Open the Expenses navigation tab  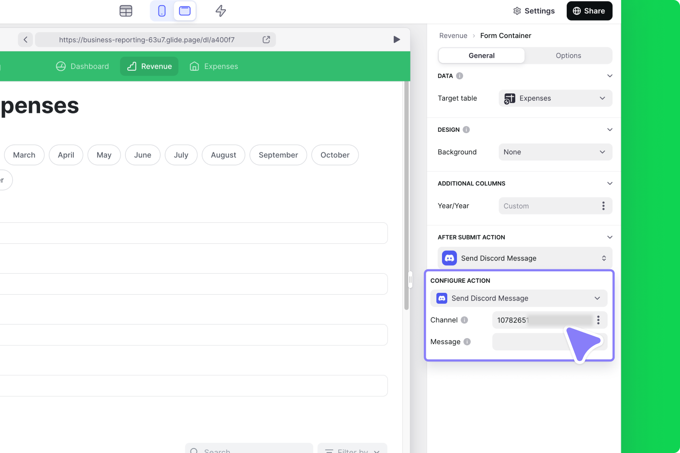pyautogui.click(x=214, y=66)
